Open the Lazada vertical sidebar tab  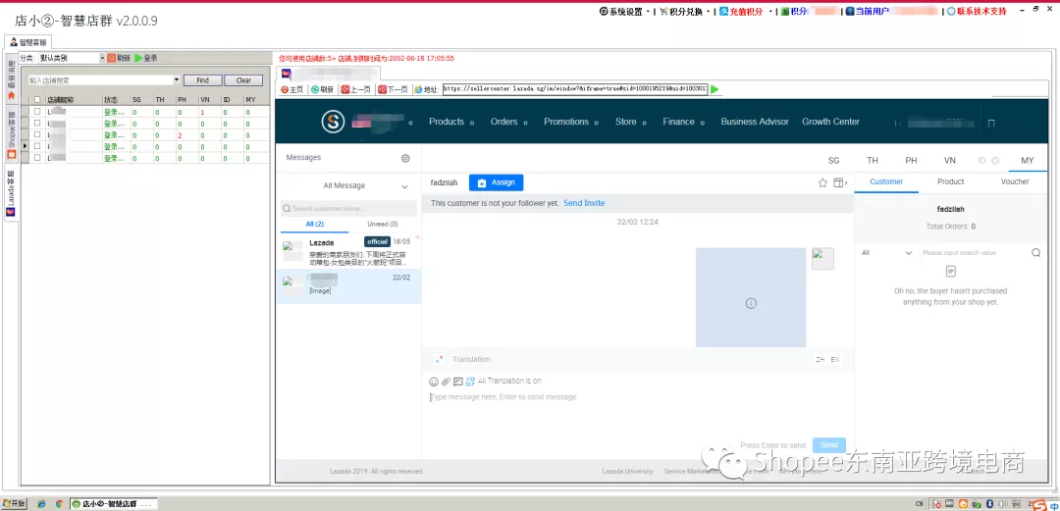11,193
